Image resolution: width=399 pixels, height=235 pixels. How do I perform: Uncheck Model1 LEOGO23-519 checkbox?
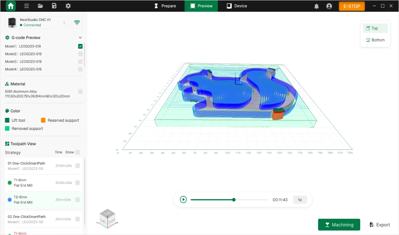(80, 46)
